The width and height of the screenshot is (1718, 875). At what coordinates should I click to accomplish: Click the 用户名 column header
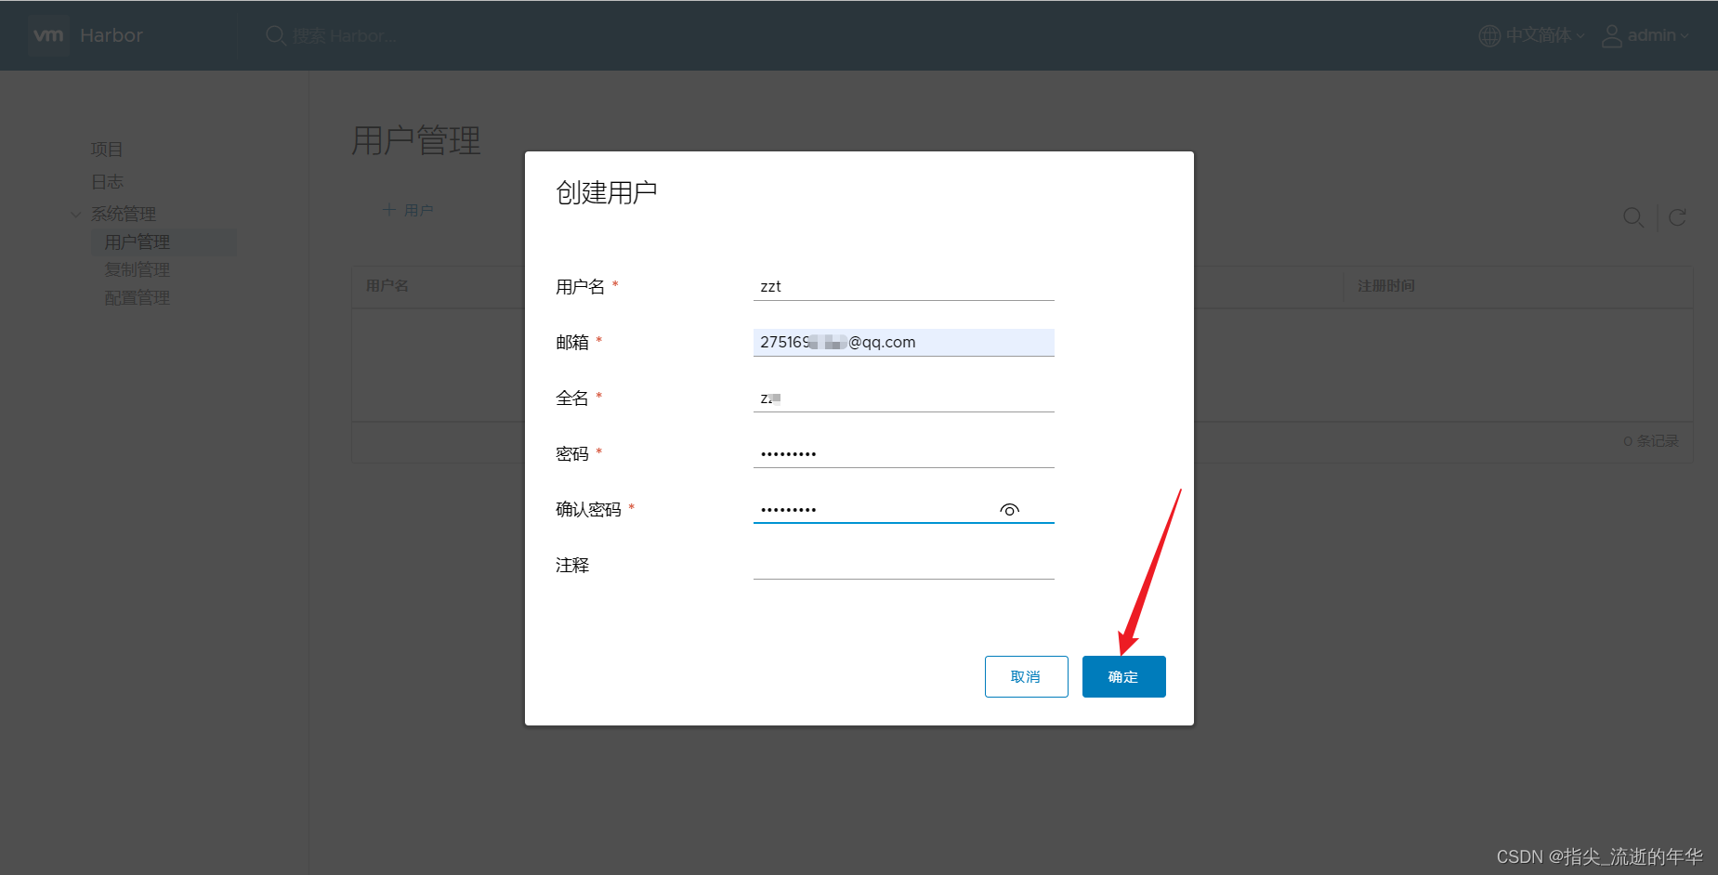click(x=387, y=286)
